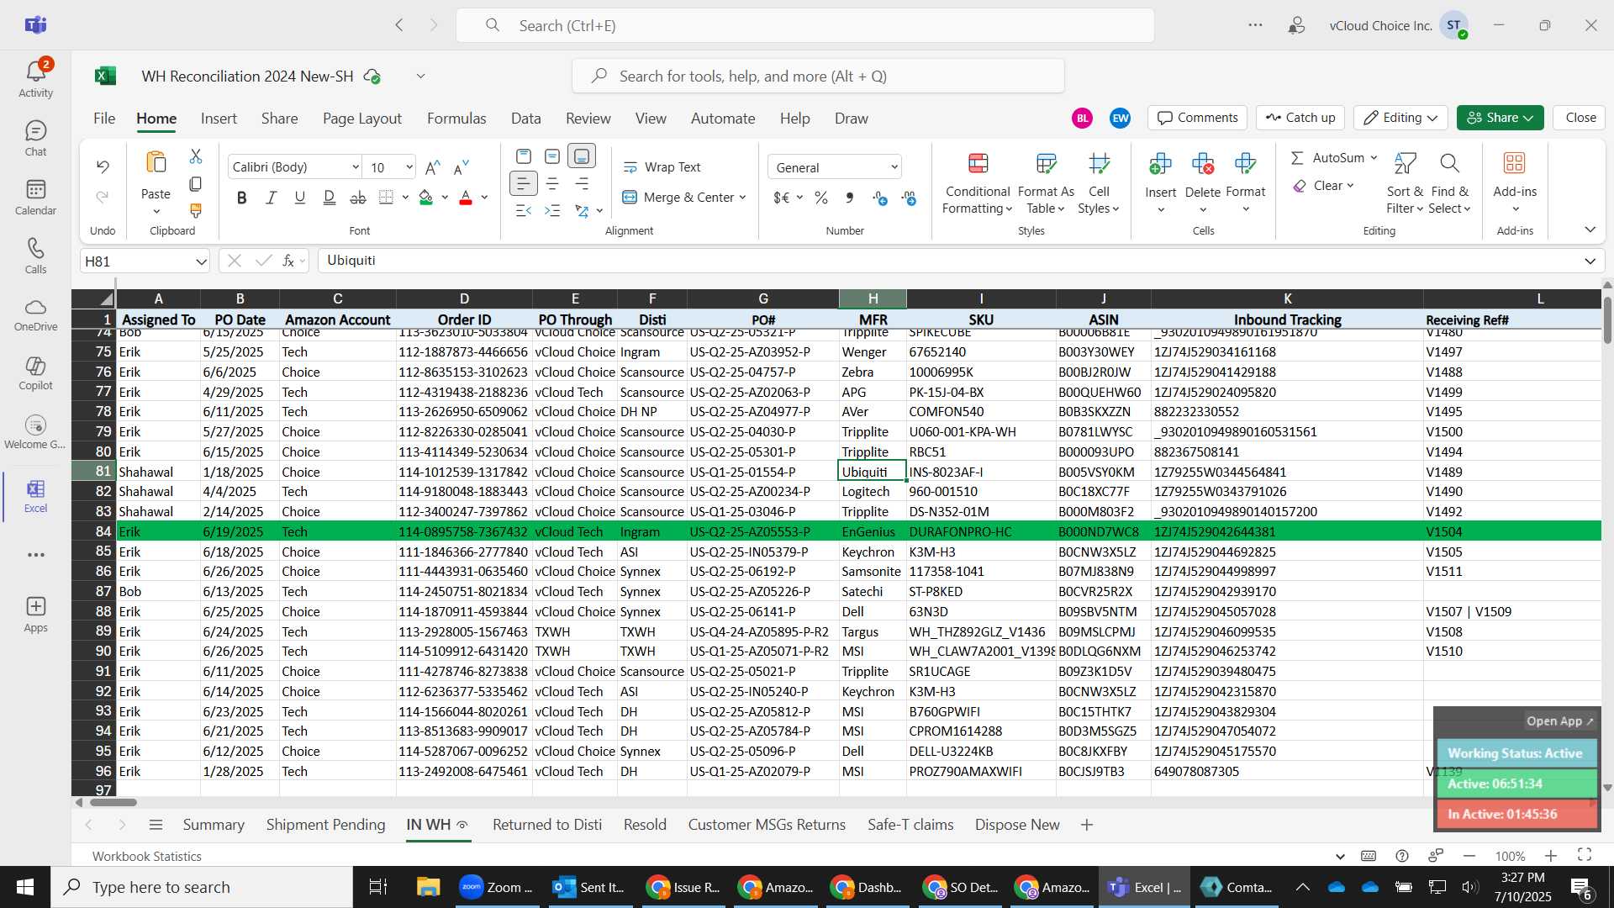Open the Review ribbon tab
Viewport: 1614px width, 908px height.
coord(588,119)
